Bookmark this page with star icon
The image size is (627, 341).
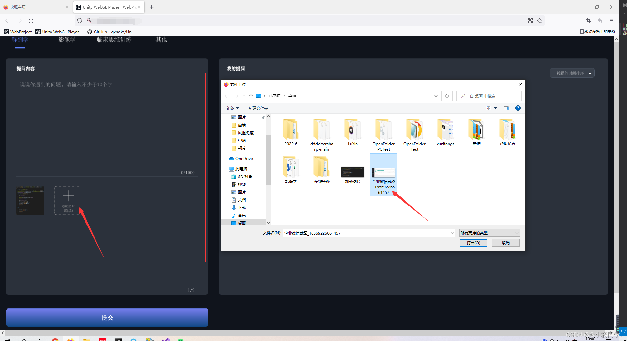540,21
